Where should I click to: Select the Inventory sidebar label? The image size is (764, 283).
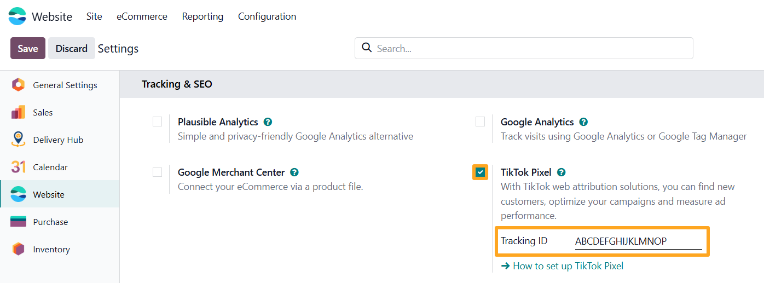51,249
